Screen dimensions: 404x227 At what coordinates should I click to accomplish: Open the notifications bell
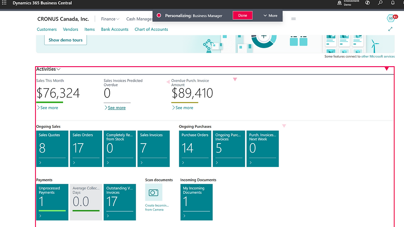click(392, 3)
